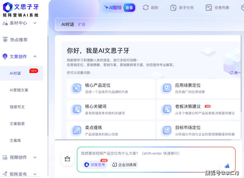Click the 核心关键词 card icon
Image resolution: width=244 pixels, height=178 pixels.
pos(77,109)
